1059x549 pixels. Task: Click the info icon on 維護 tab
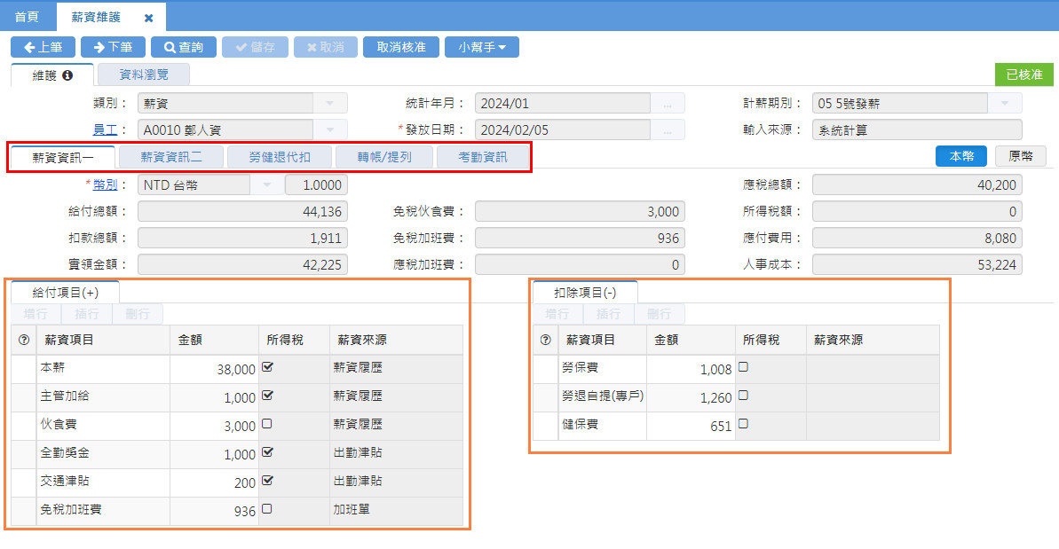[67, 75]
